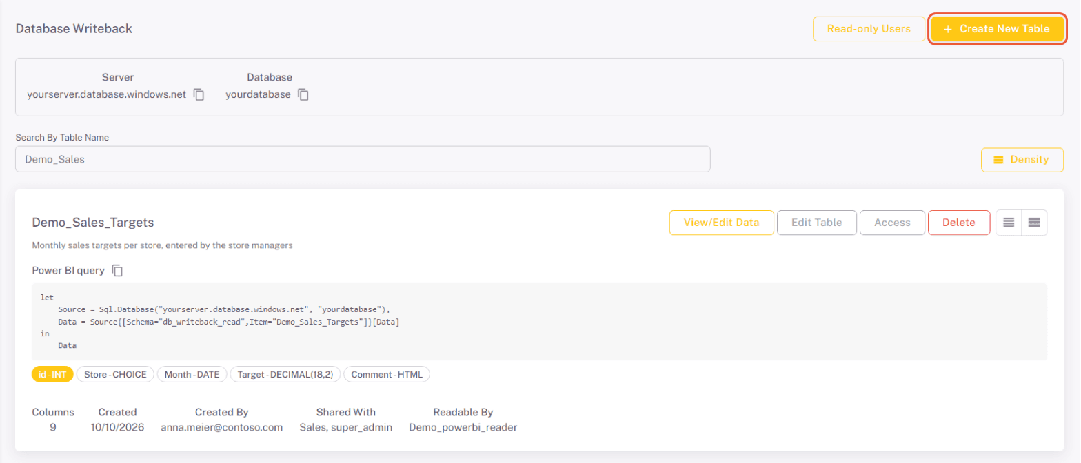The width and height of the screenshot is (1081, 463).
Task: Copy the Power BI query
Action: 117,271
